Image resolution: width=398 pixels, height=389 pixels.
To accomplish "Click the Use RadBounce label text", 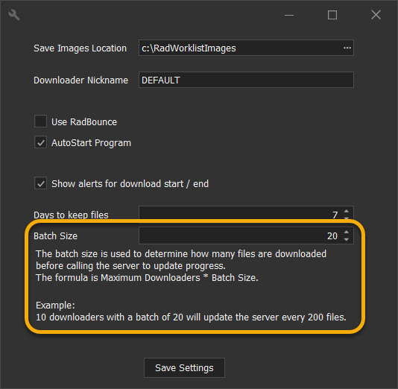I will (84, 121).
